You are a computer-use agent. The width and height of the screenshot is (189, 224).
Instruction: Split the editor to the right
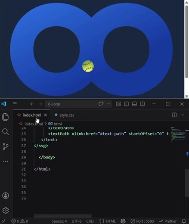pos(174,115)
